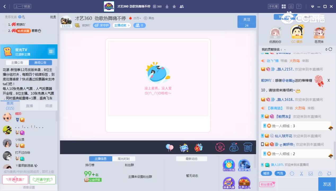Click the 关注 follow button
Image resolution: width=336 pixels, height=191 pixels.
click(x=247, y=21)
